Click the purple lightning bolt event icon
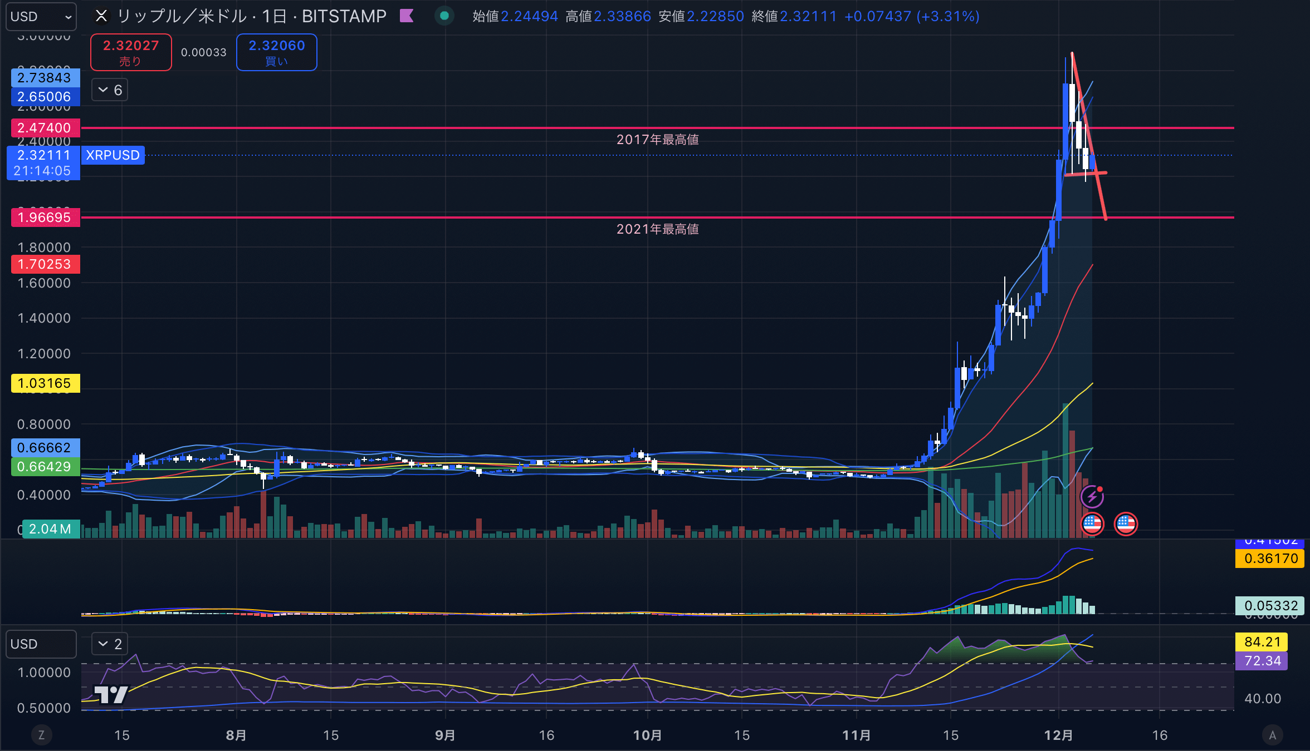This screenshot has height=751, width=1310. tap(1092, 496)
